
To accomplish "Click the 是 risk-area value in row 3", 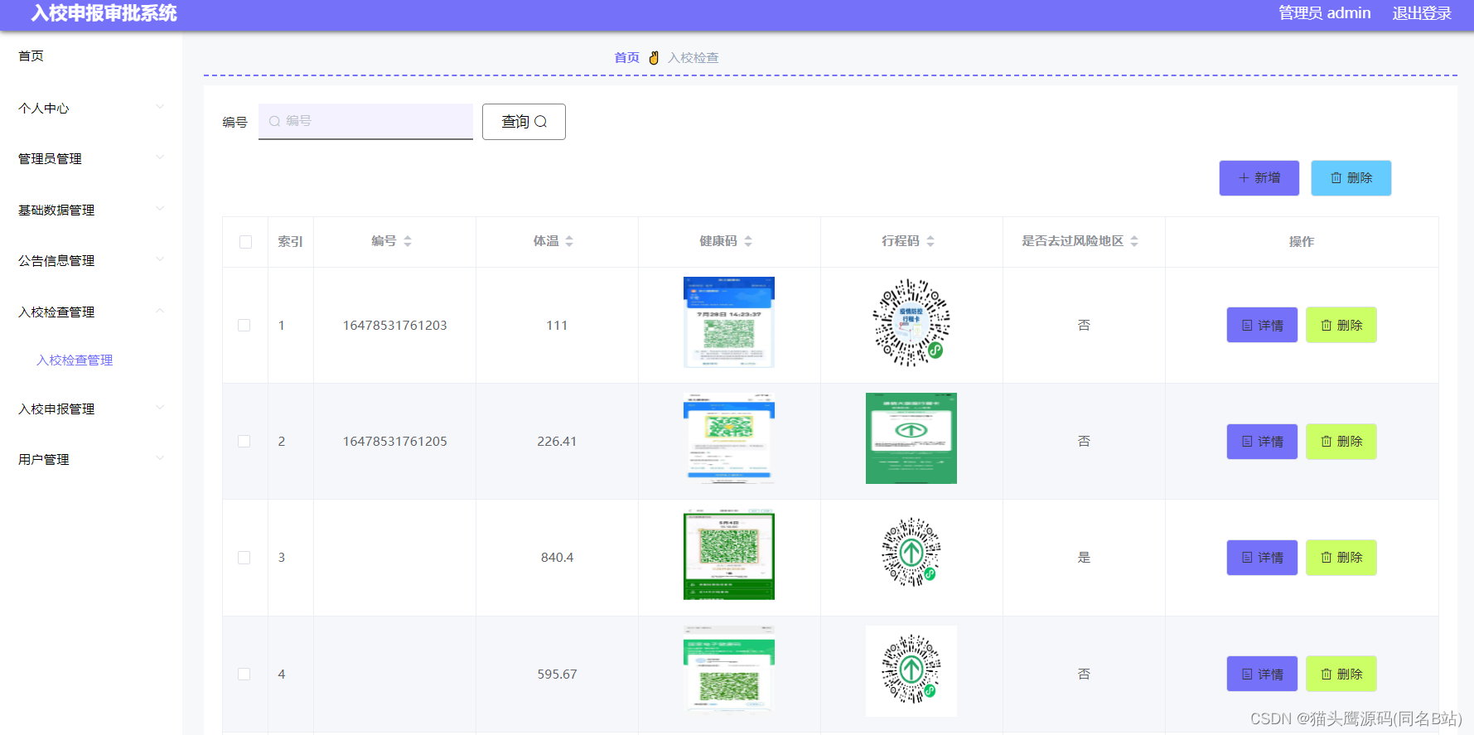I will pyautogui.click(x=1084, y=557).
